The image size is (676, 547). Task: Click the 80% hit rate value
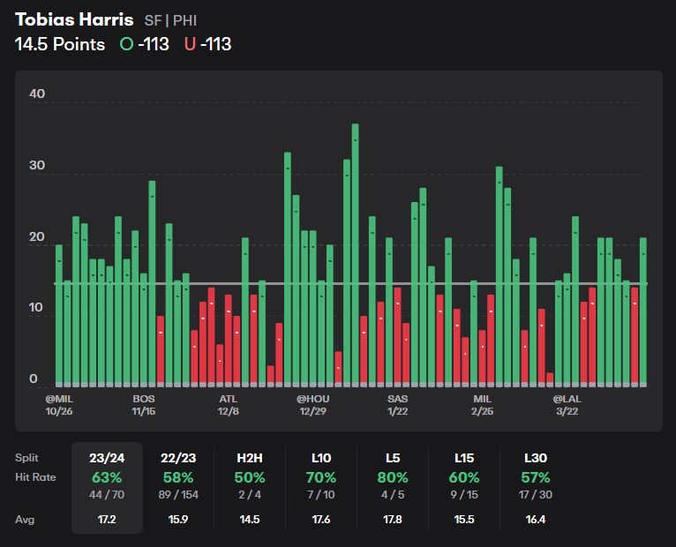tap(393, 477)
